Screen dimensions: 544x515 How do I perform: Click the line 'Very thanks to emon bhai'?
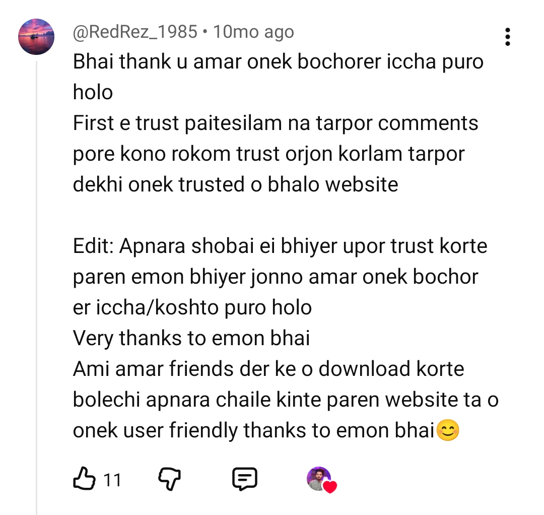(x=191, y=338)
